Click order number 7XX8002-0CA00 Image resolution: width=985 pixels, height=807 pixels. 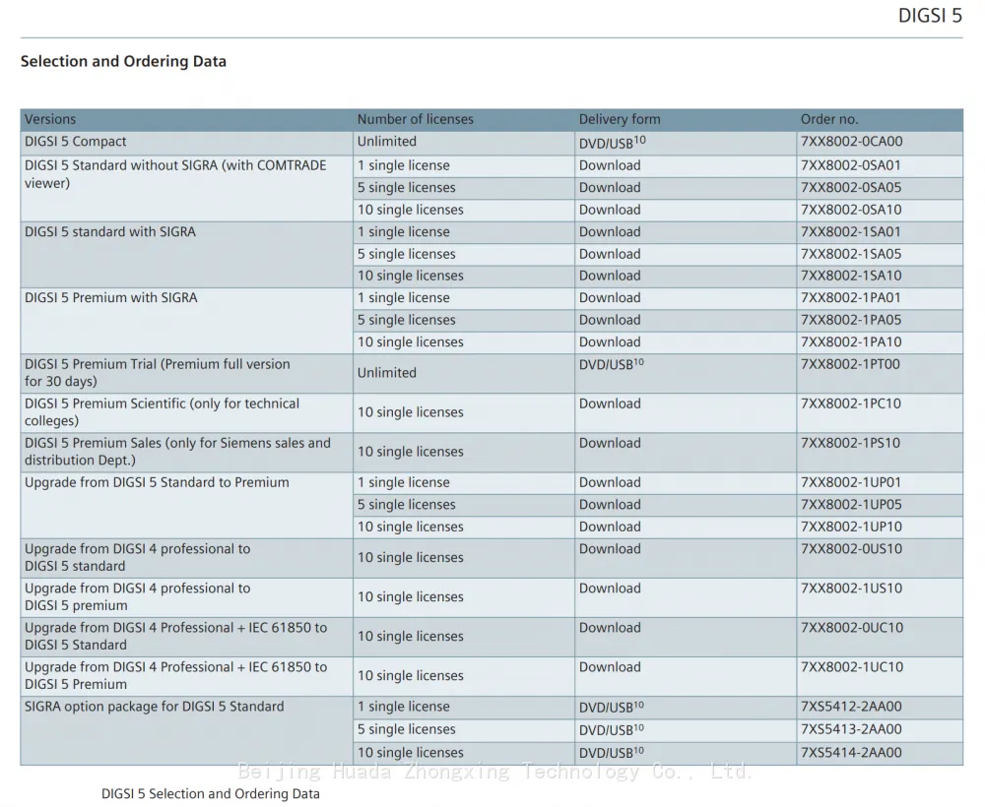pyautogui.click(x=851, y=141)
